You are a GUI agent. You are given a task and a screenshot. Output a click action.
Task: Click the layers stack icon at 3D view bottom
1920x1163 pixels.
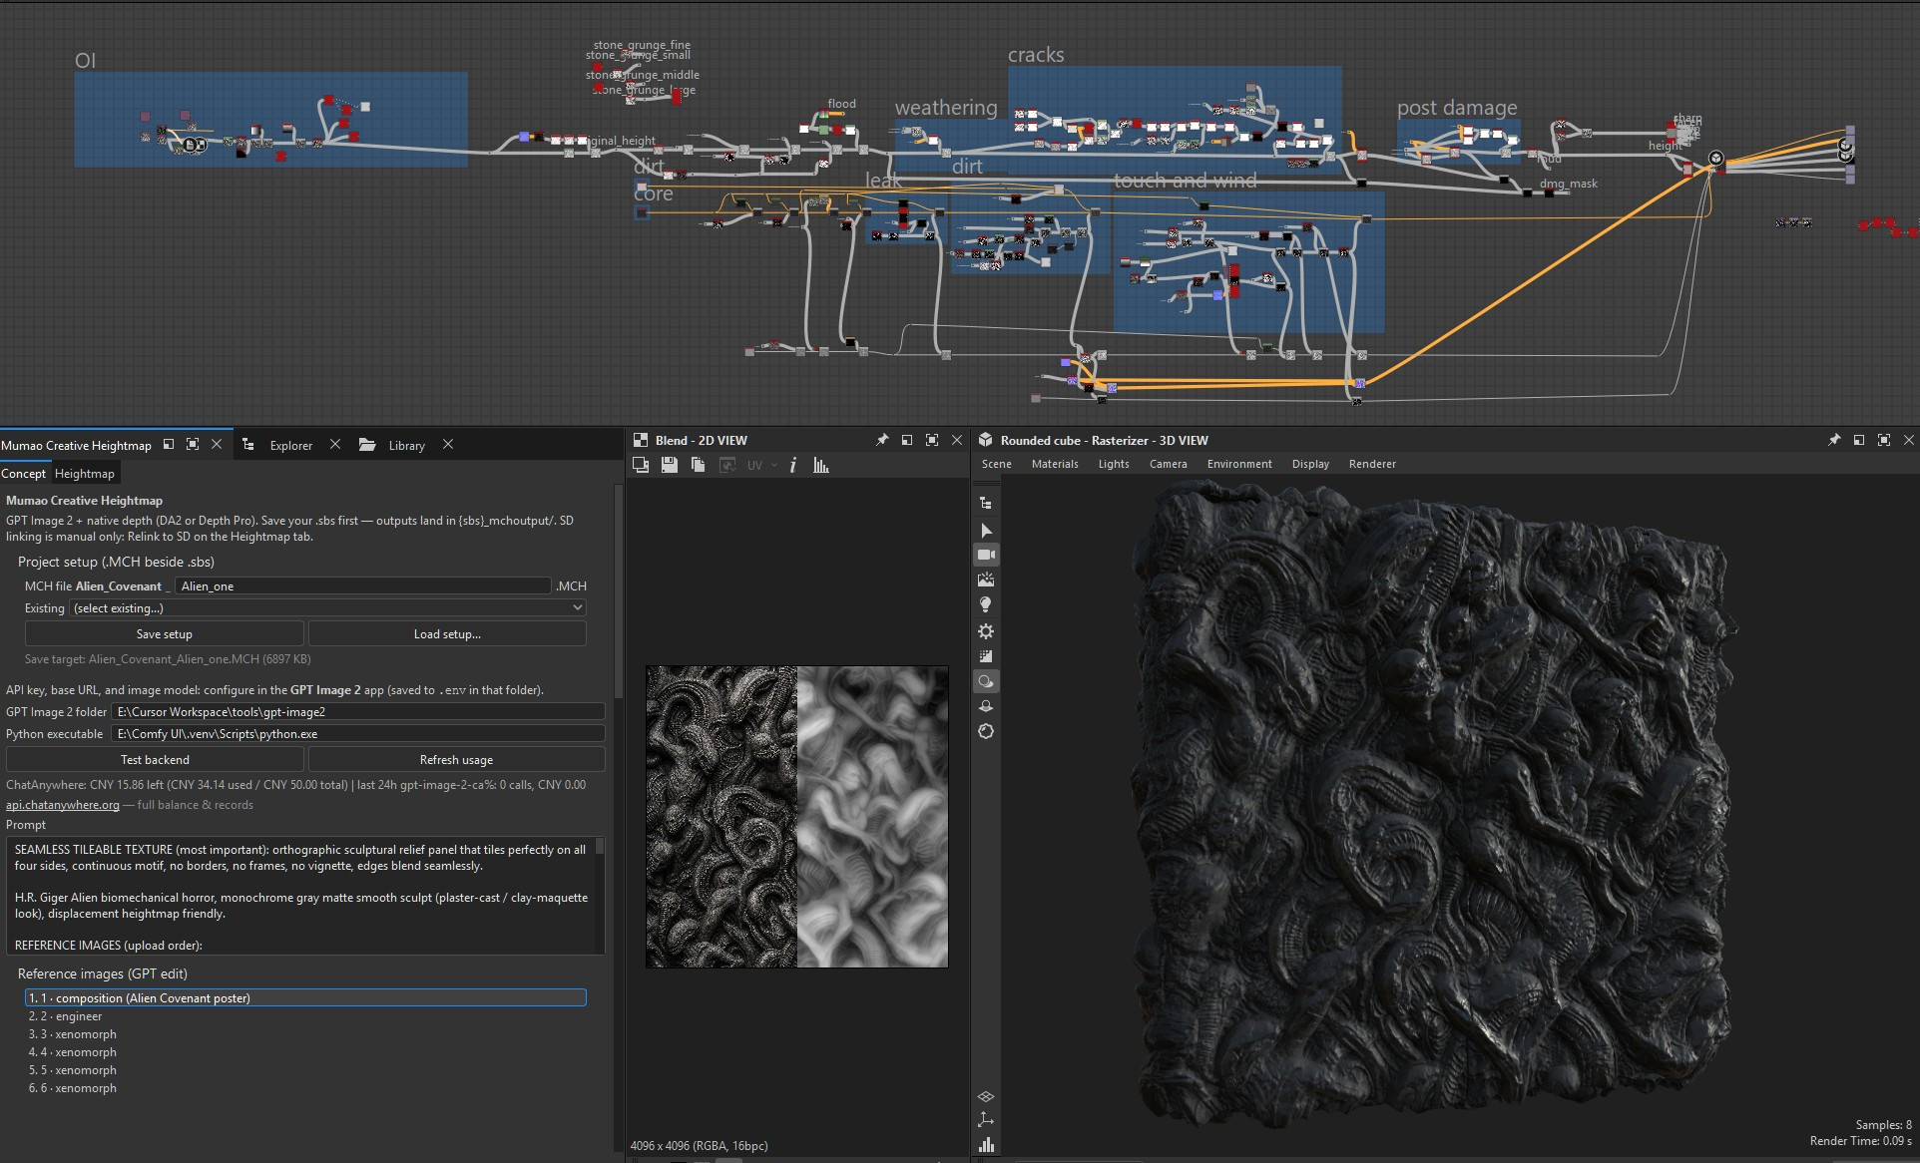pos(986,1096)
